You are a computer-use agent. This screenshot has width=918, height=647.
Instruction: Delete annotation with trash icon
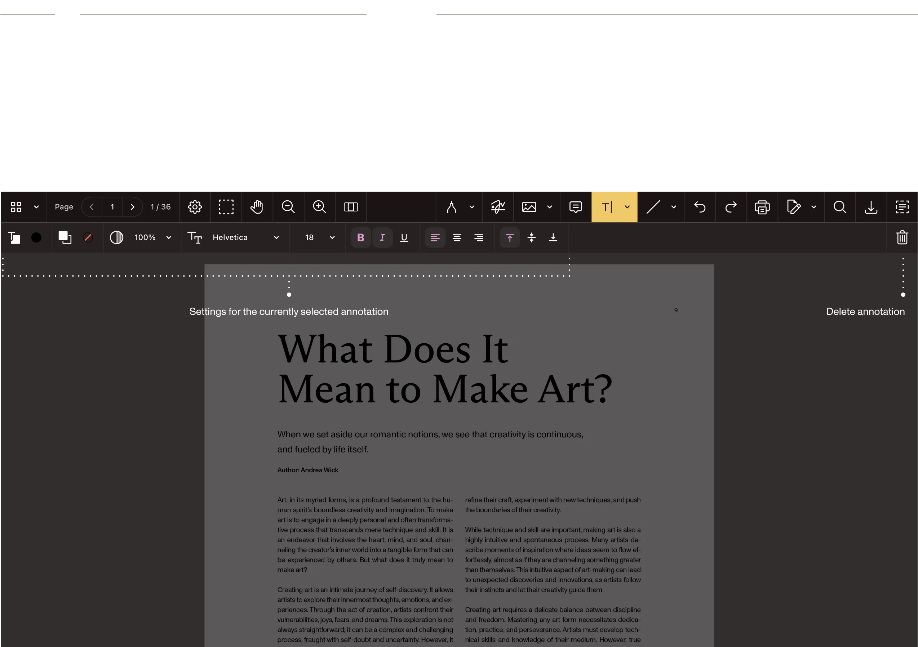point(902,237)
